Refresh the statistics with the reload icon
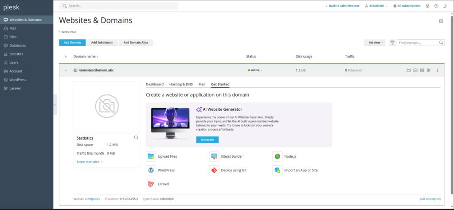The height and width of the screenshot is (210, 454). coord(136,138)
